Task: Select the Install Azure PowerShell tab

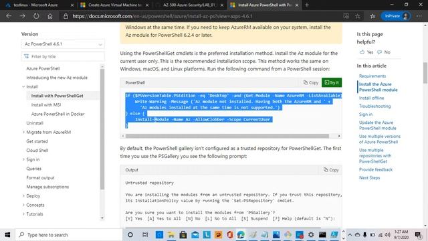Action: pyautogui.click(x=264, y=5)
